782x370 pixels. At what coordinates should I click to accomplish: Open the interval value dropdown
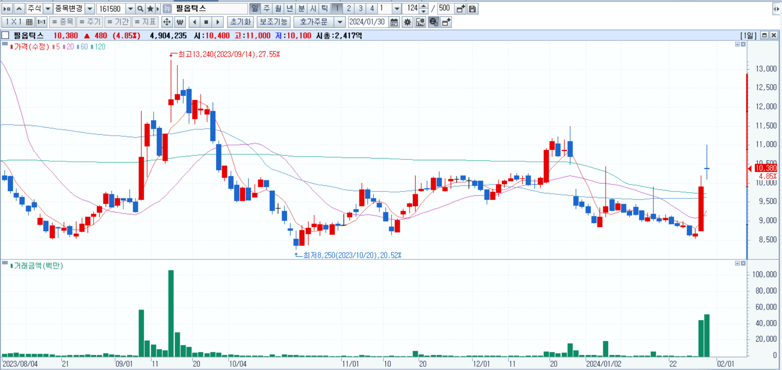pos(397,8)
